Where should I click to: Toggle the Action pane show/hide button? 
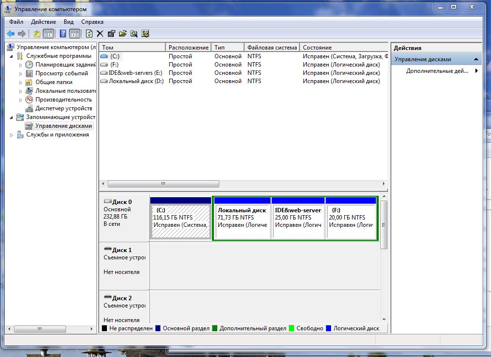74,34
